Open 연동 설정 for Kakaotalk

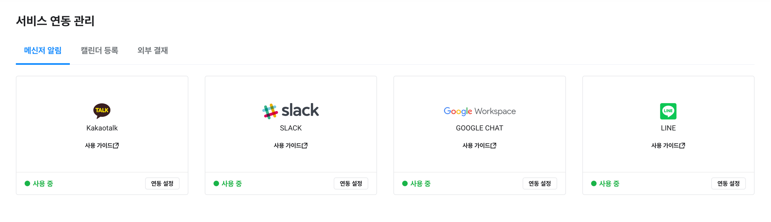point(162,183)
